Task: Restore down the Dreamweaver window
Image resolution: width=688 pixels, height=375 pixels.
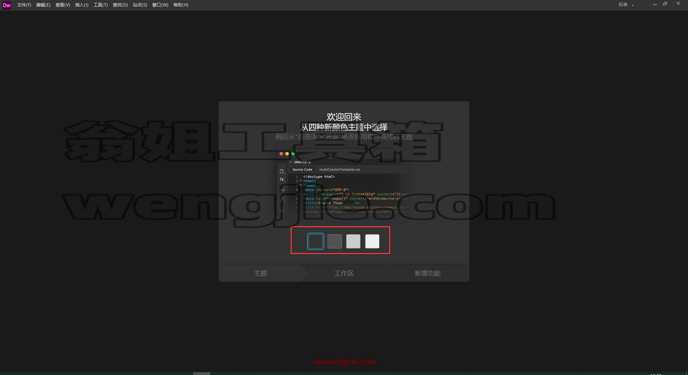Action: click(665, 4)
